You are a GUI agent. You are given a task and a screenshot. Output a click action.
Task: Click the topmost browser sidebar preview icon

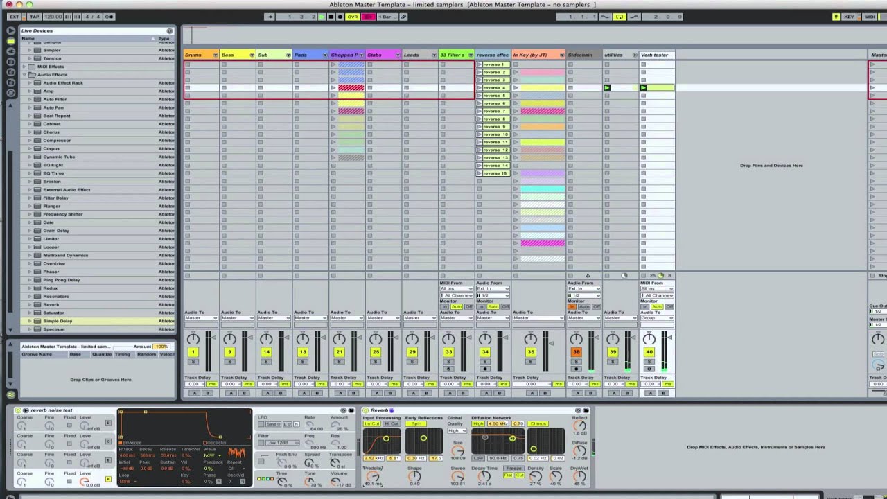pyautogui.click(x=10, y=30)
